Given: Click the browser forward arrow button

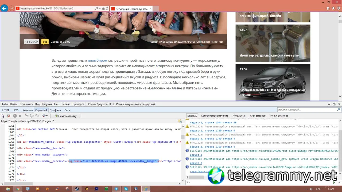Looking at the screenshot, I should (x=12, y=8).
